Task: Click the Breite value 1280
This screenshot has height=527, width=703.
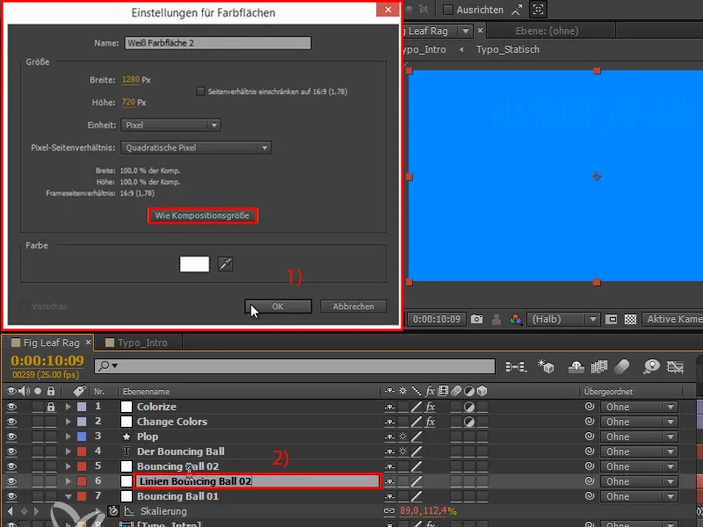Action: [130, 80]
